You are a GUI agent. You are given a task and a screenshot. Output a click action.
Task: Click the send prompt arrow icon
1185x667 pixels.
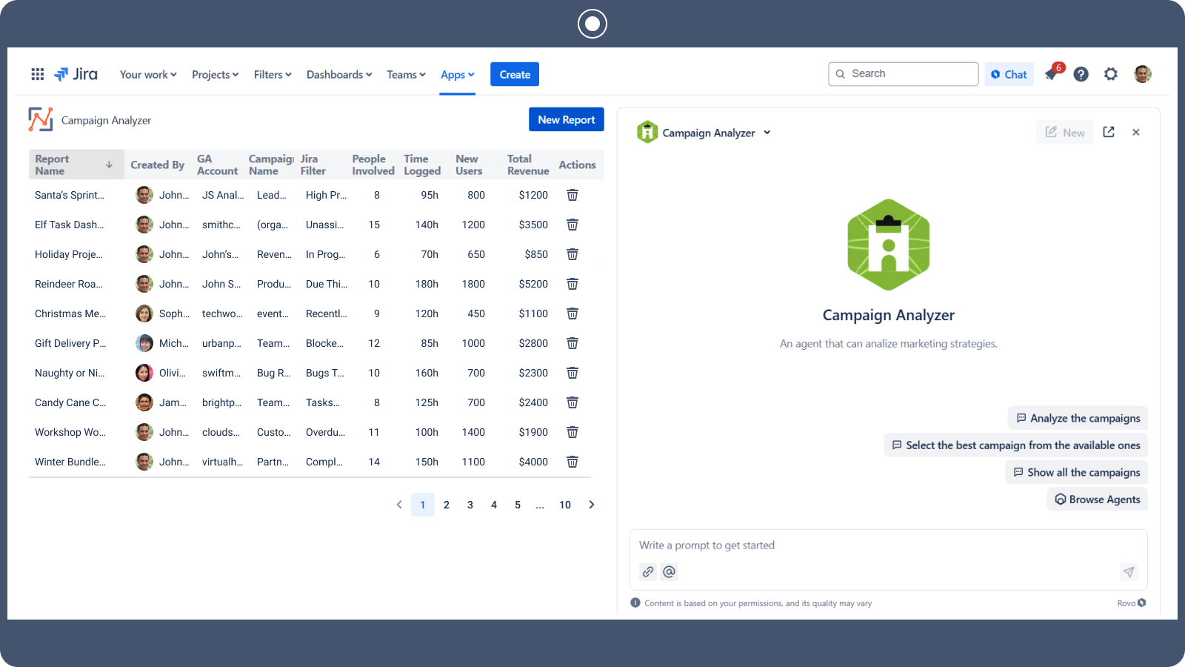(1129, 571)
